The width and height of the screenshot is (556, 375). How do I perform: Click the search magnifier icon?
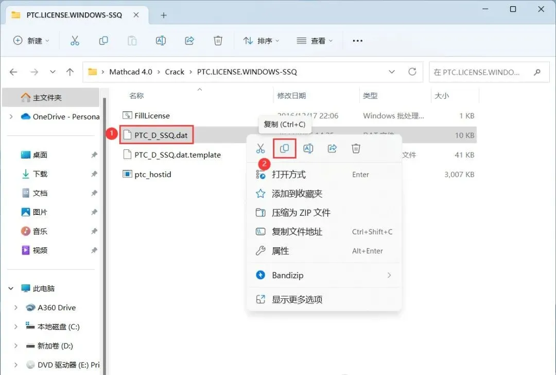[537, 72]
